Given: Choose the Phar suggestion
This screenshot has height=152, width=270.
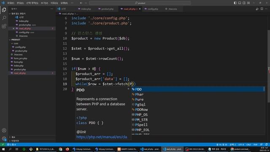Looking at the screenshot, I should (x=198, y=95).
